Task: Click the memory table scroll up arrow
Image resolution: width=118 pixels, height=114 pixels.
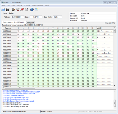Action: click(115, 28)
